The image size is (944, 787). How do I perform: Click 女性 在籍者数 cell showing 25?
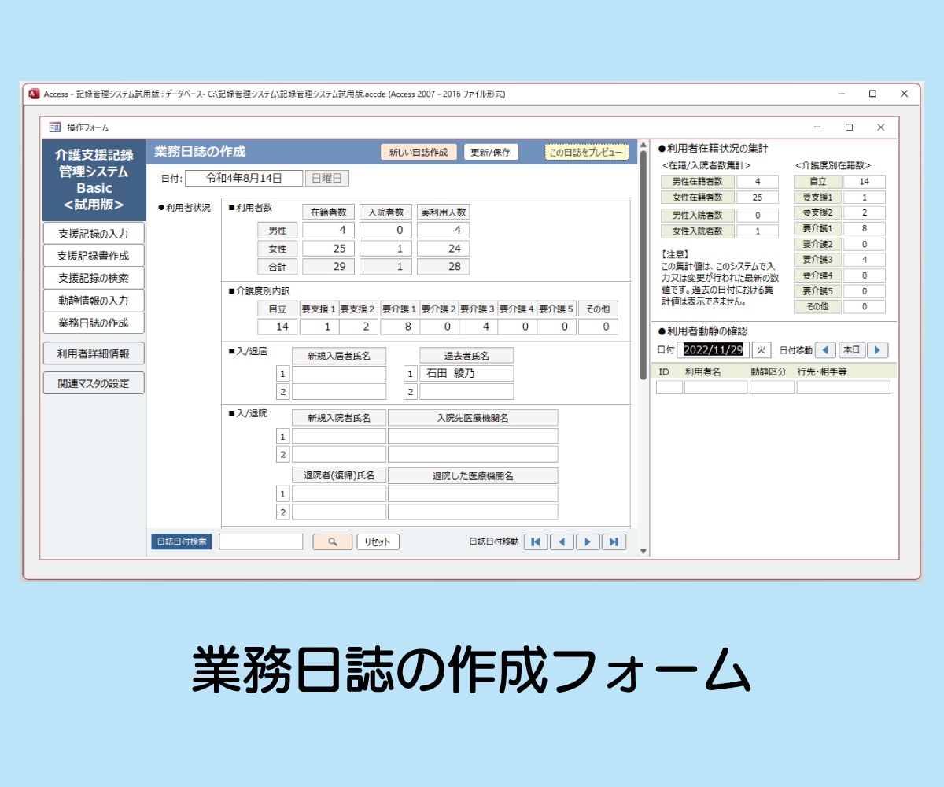(328, 248)
